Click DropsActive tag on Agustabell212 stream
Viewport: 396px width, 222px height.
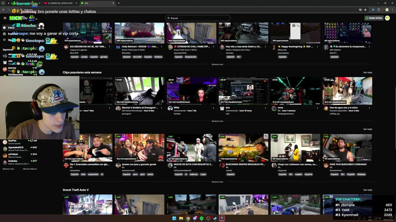tap(191, 57)
